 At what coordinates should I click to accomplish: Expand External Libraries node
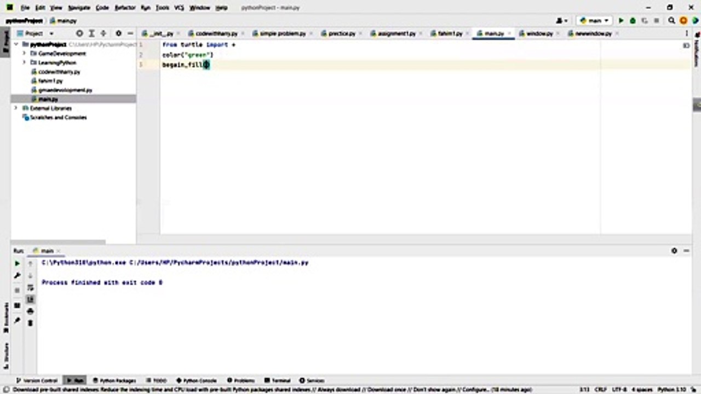(x=16, y=108)
